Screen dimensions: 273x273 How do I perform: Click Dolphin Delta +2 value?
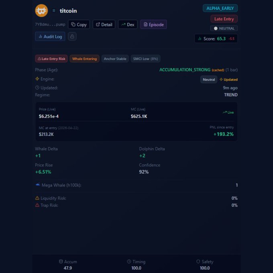tap(142, 156)
